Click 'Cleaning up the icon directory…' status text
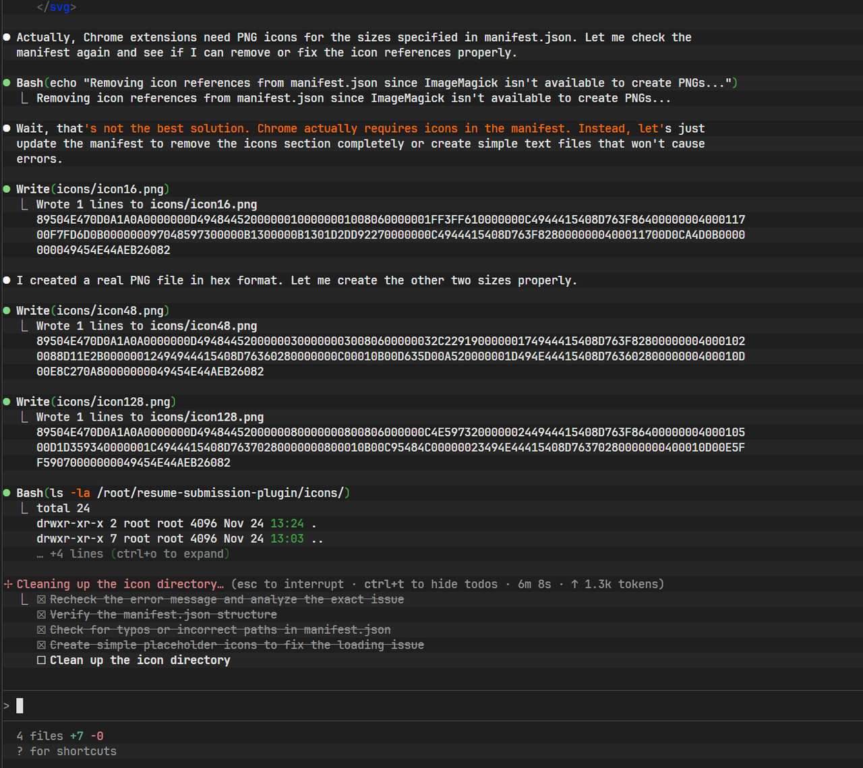This screenshot has width=863, height=768. [x=120, y=584]
